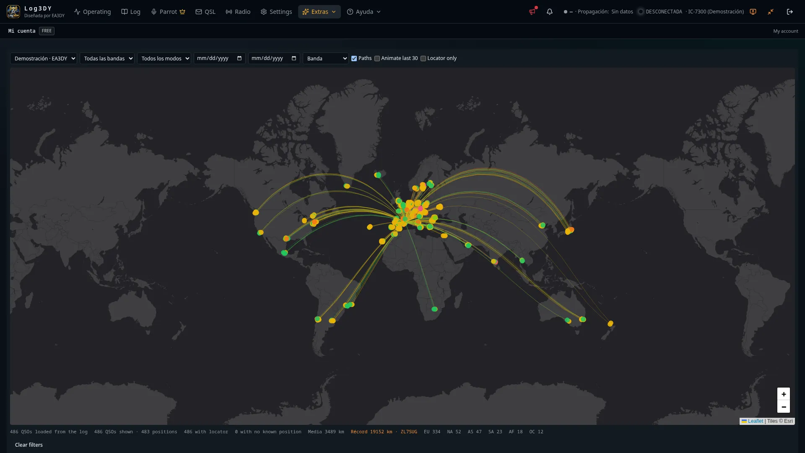Click the '486 with locator' text
Viewport: 805px width, 453px height.
click(x=206, y=432)
